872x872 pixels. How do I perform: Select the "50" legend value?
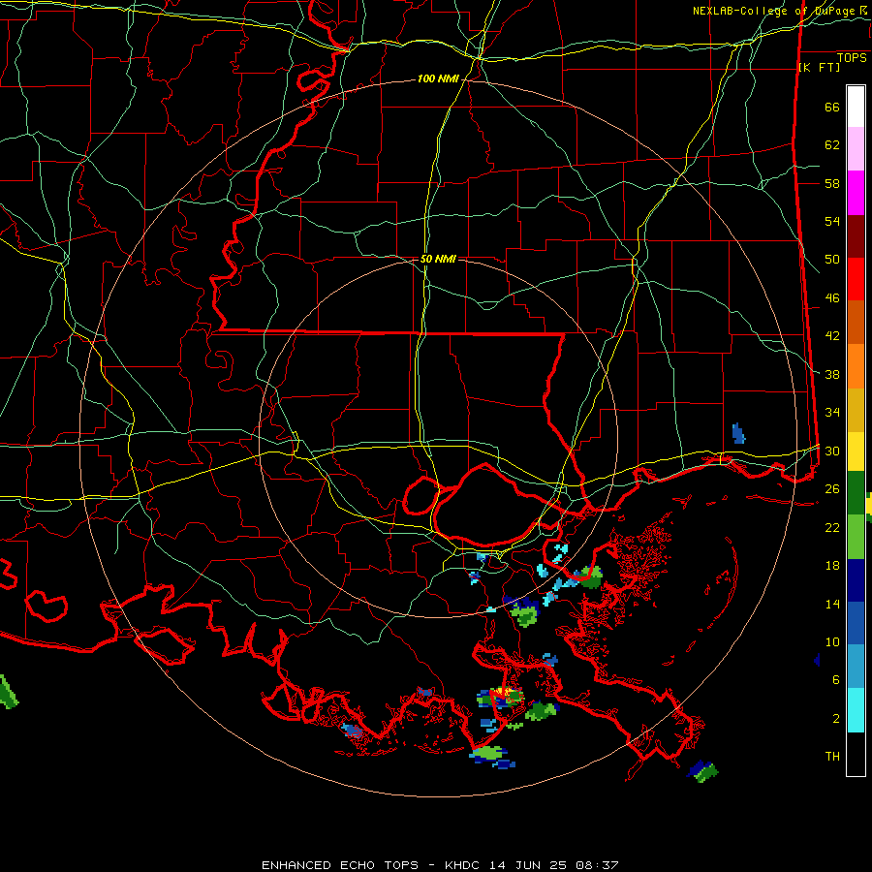(832, 260)
